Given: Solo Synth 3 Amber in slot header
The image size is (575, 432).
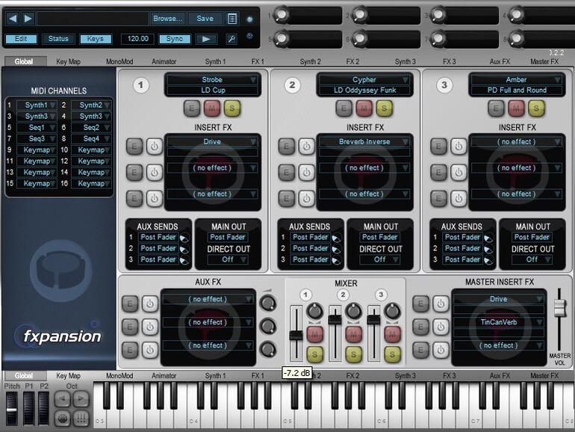Looking at the screenshot, I should (x=536, y=108).
